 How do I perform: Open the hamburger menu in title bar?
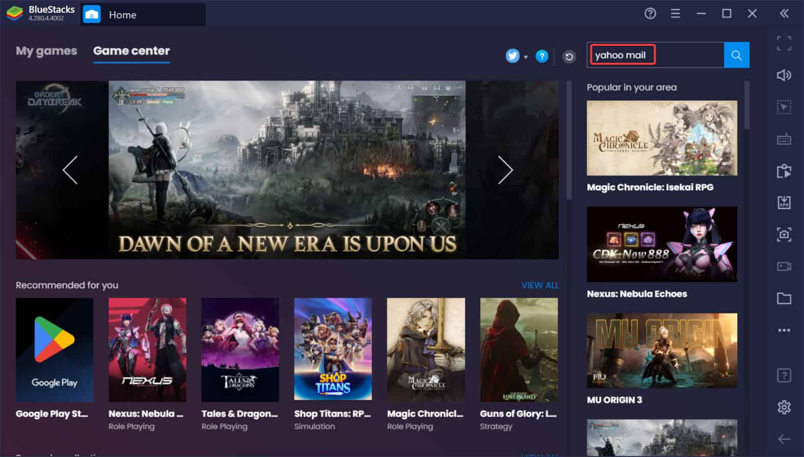coord(676,14)
